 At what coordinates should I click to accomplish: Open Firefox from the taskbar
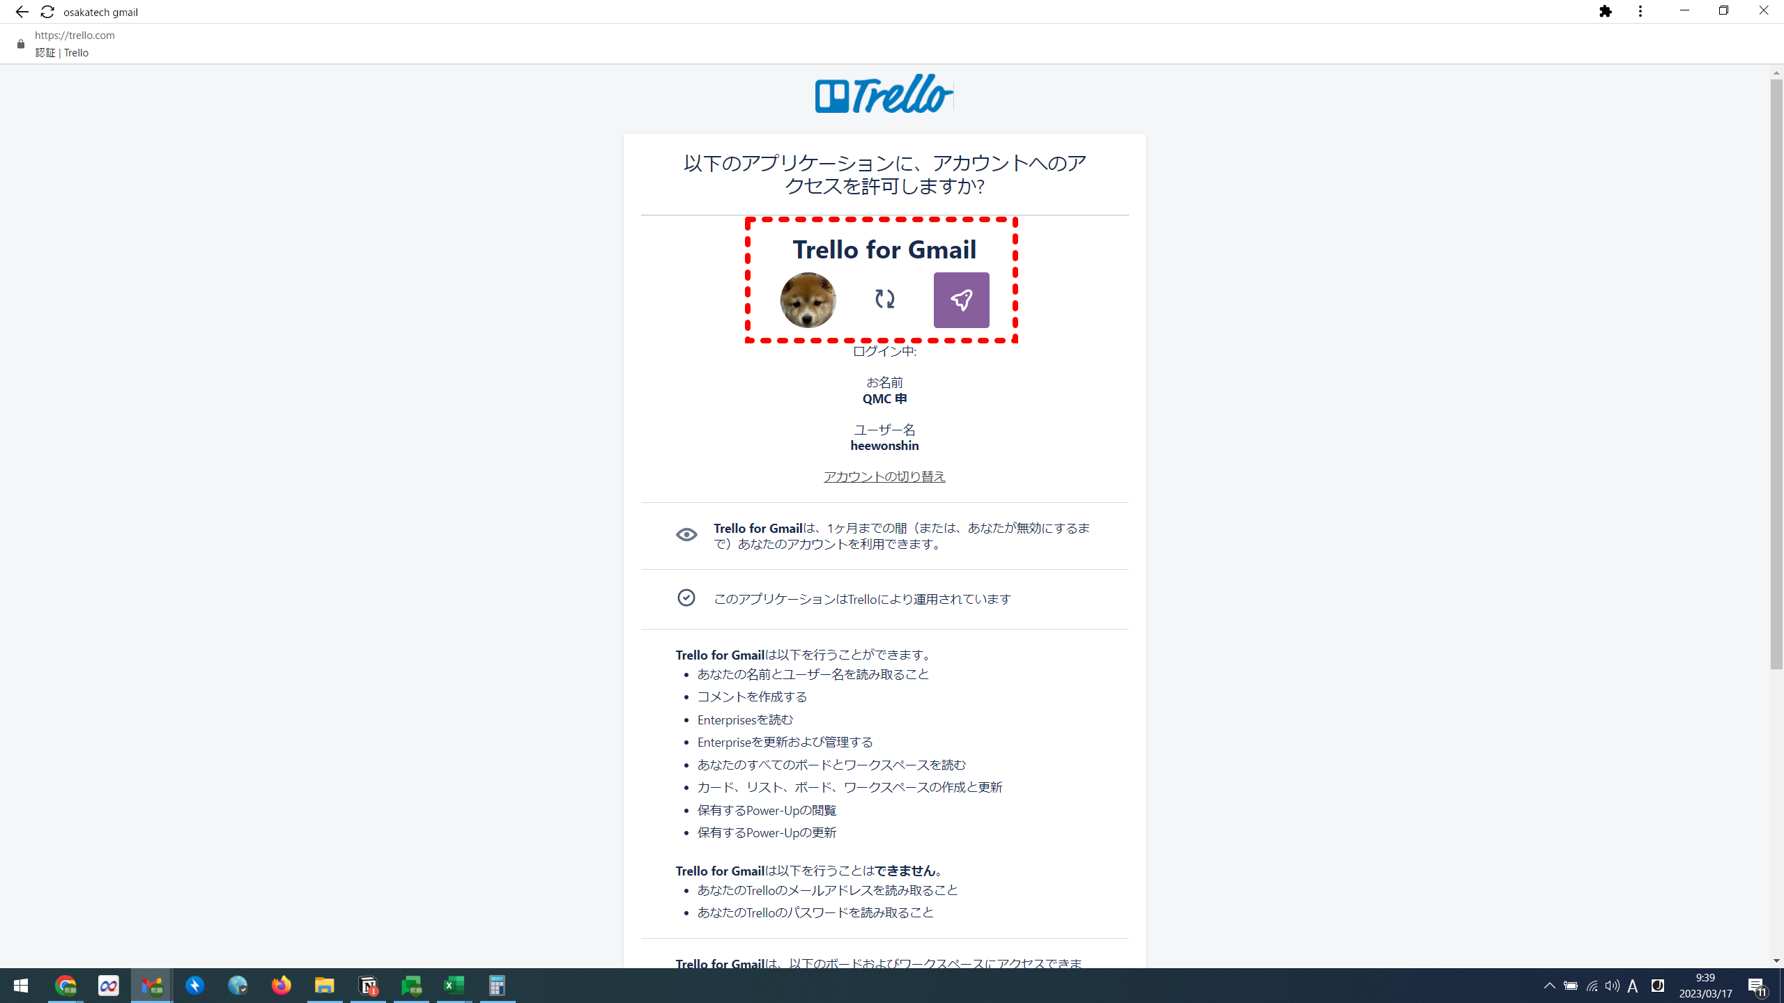click(281, 986)
